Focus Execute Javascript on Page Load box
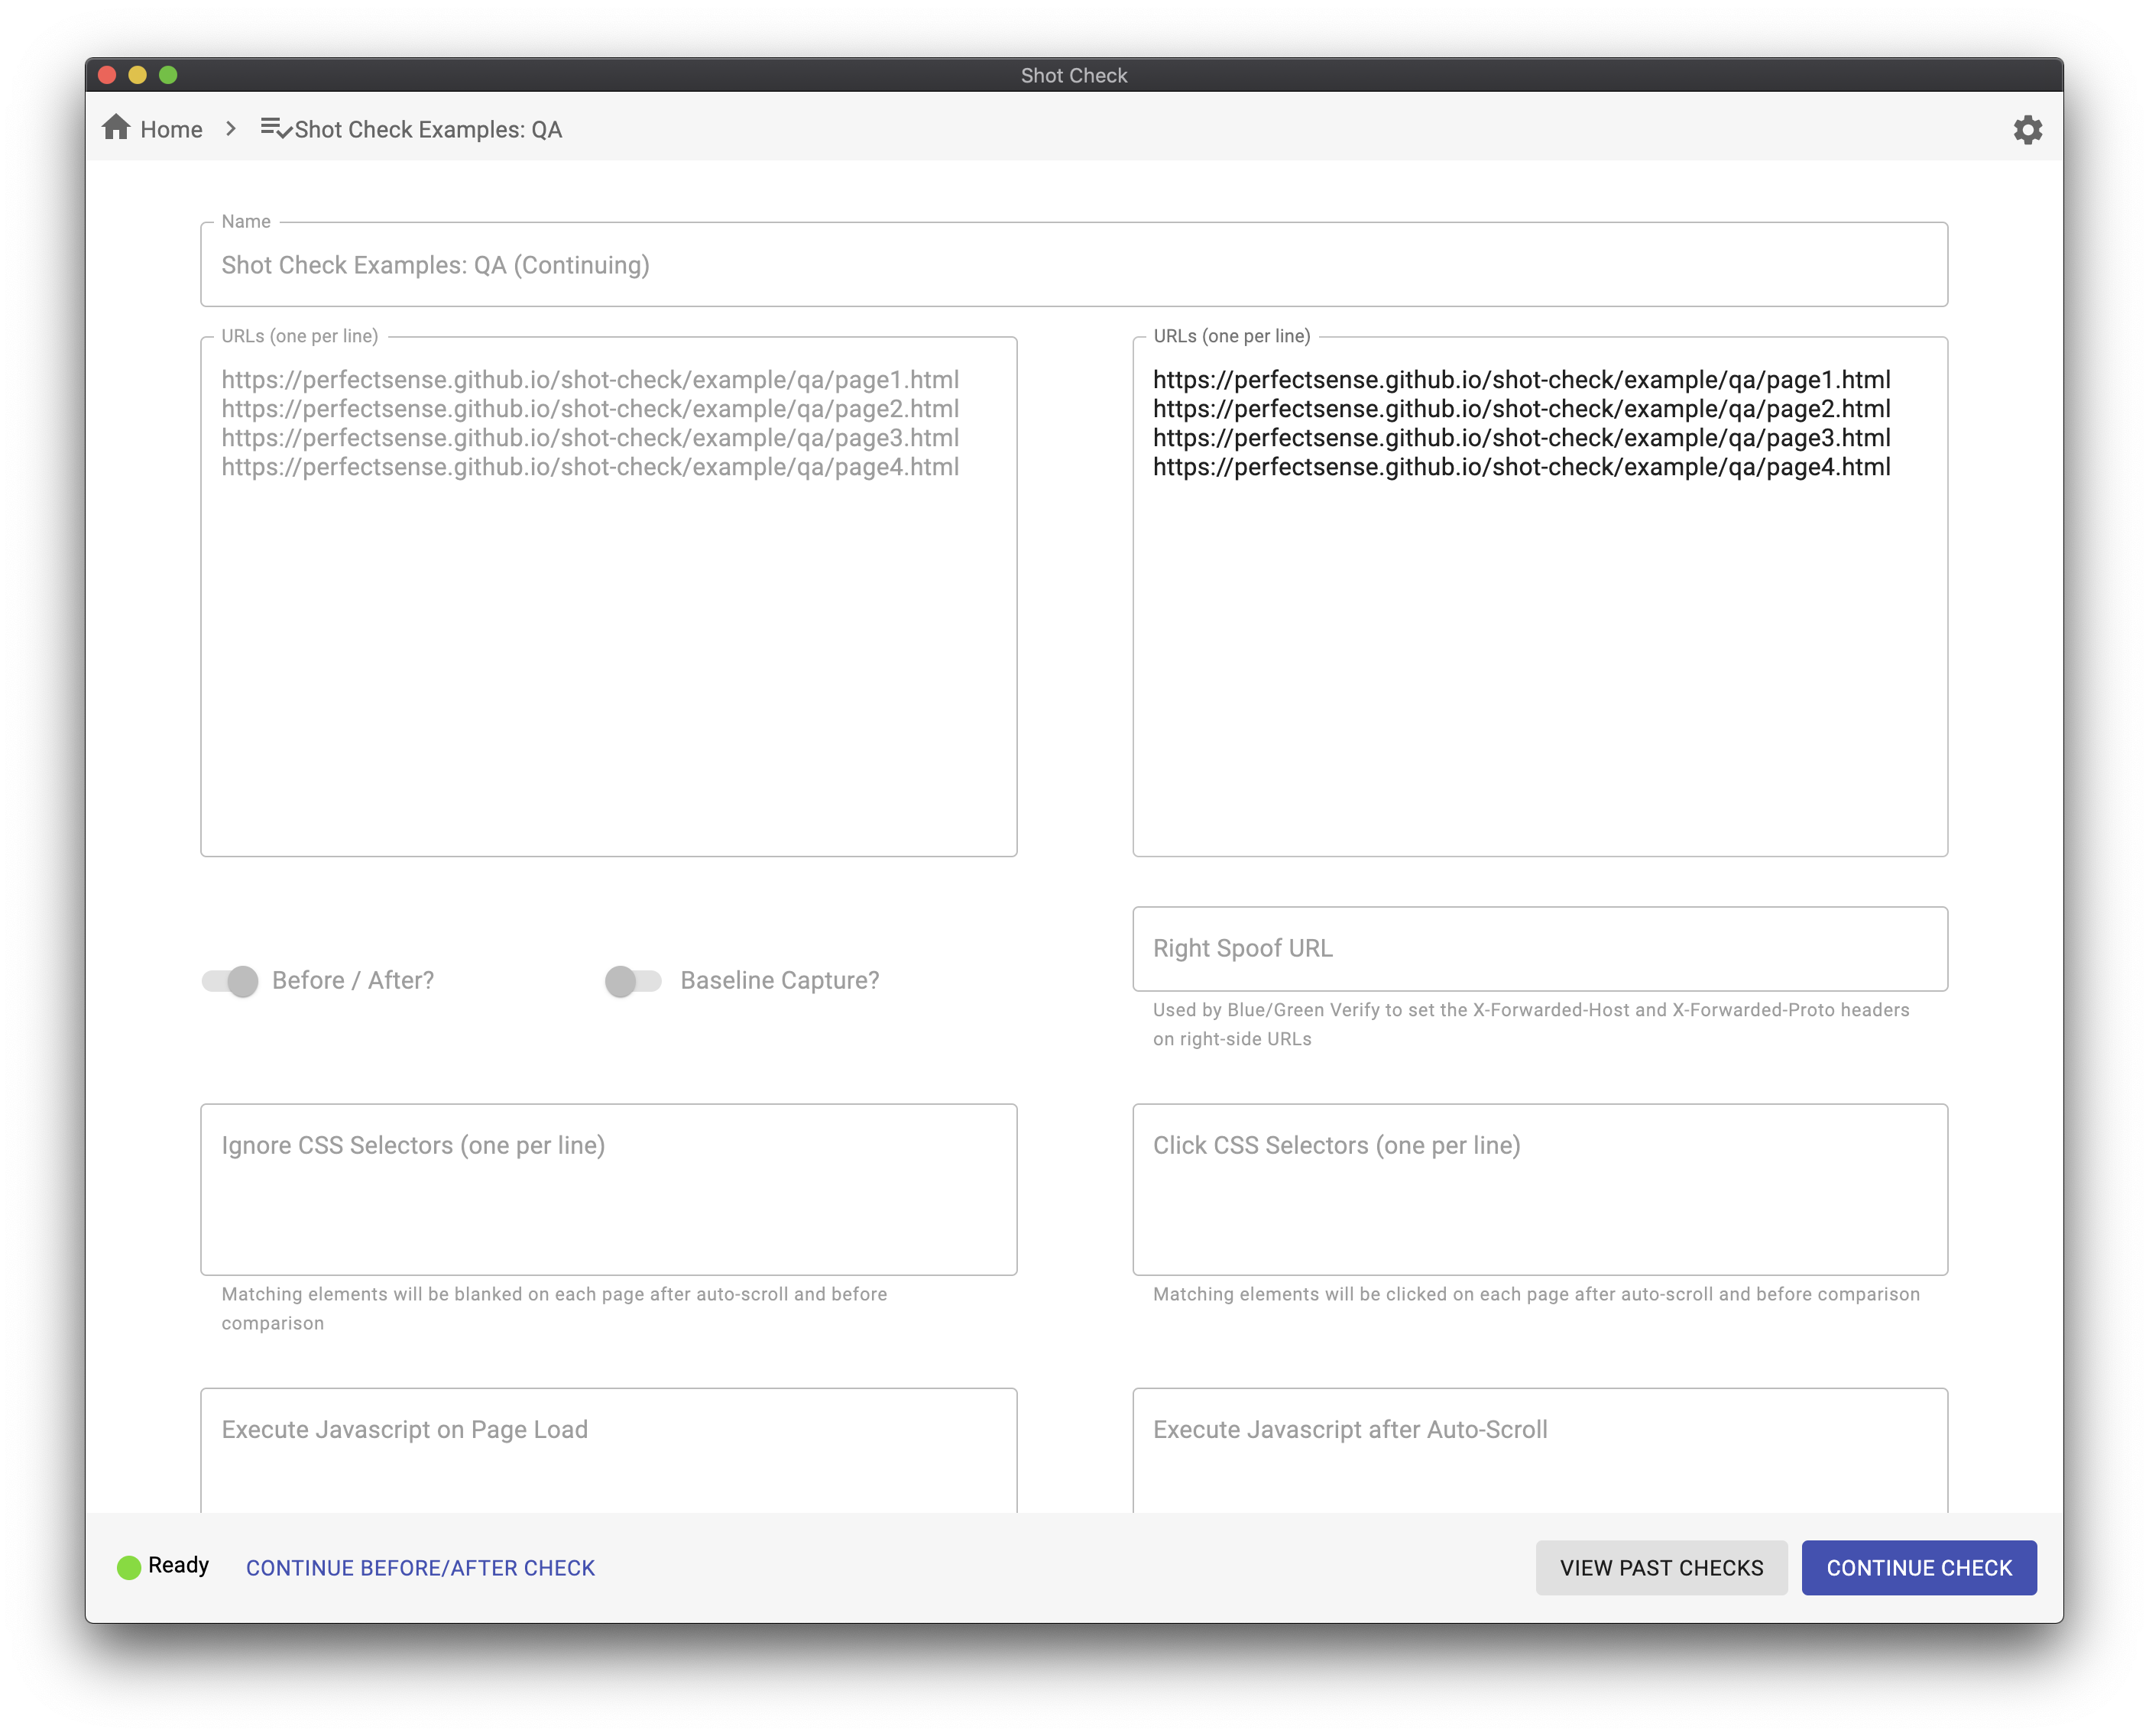The width and height of the screenshot is (2149, 1736). (608, 1450)
